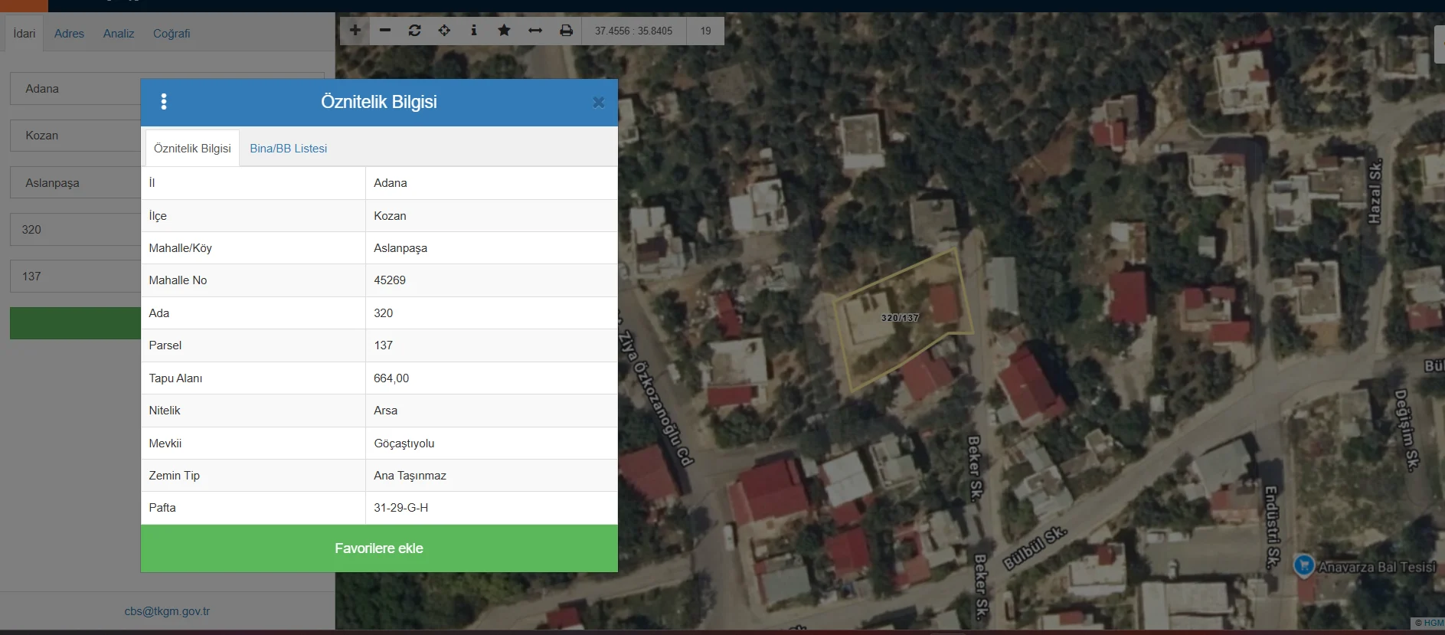Select the Mahalle No value 45269
Image resolution: width=1445 pixels, height=635 pixels.
tap(390, 280)
